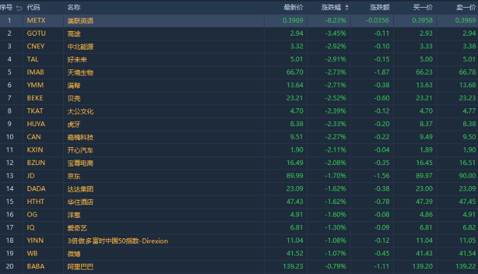478x274 pixels.
Task: Select the IMAB ticker code
Action: click(35, 72)
